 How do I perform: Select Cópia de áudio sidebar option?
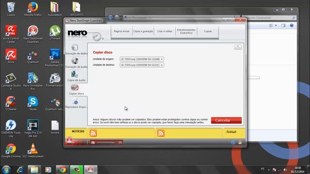coord(77,76)
